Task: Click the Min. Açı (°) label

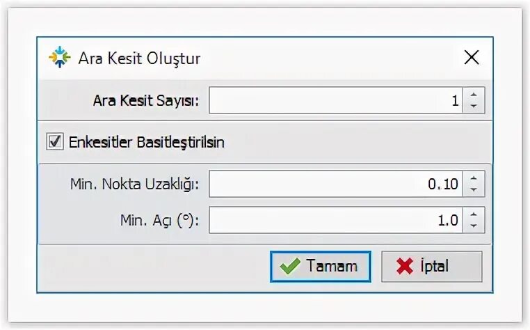Action: click(x=159, y=221)
